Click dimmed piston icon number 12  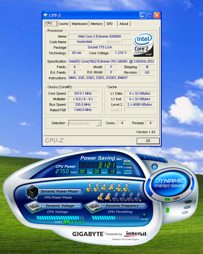[x=138, y=197]
